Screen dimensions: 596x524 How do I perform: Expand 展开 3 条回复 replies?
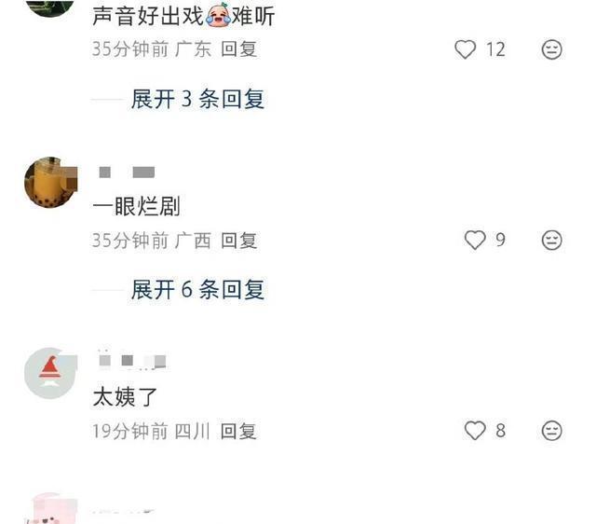[x=197, y=99]
